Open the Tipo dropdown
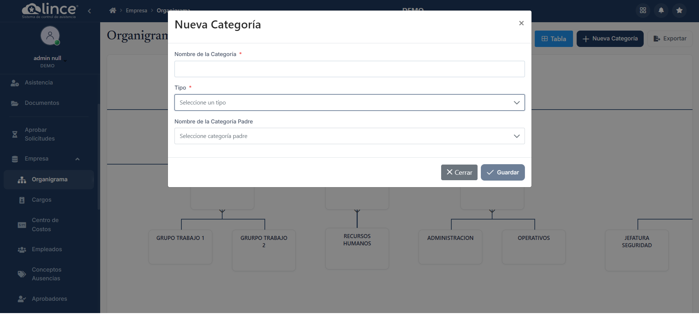This screenshot has width=699, height=316. tap(349, 103)
